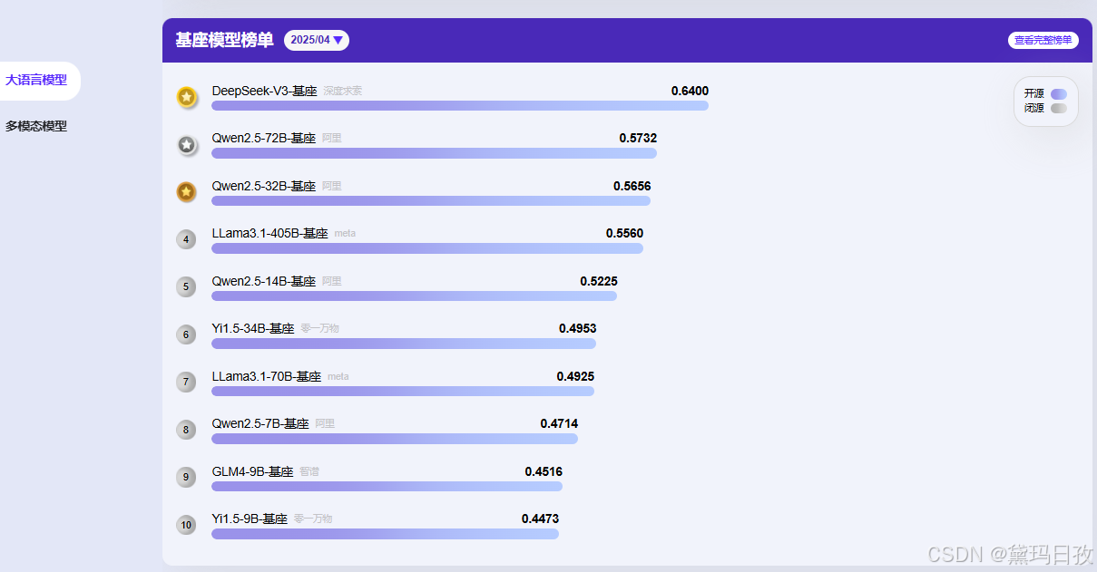Open the Yi1.5-9B-基座 model link
This screenshot has height=572, width=1097.
click(250, 519)
